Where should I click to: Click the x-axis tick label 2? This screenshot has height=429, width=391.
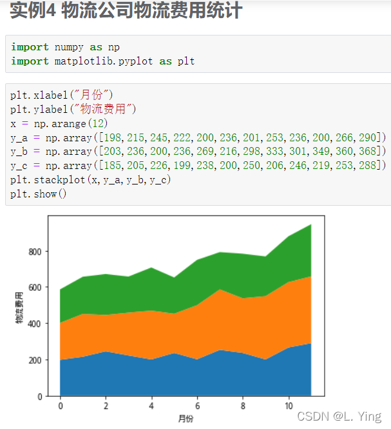click(106, 406)
